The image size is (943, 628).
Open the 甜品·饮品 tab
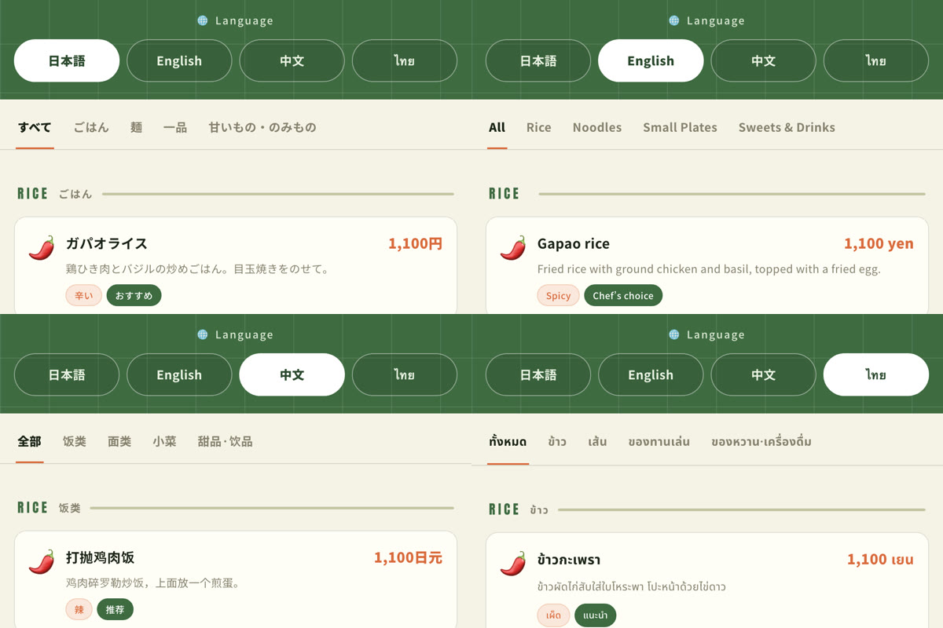[x=226, y=441]
